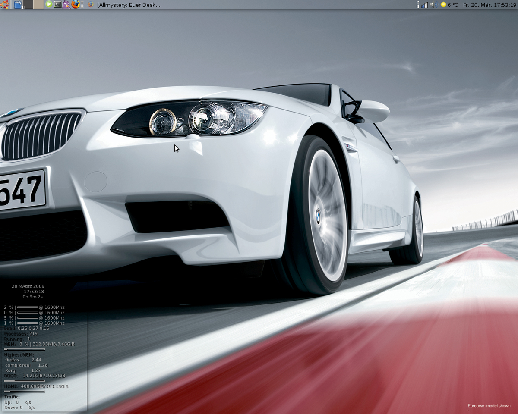Click the Conky date "20 März 2009"

[28, 286]
